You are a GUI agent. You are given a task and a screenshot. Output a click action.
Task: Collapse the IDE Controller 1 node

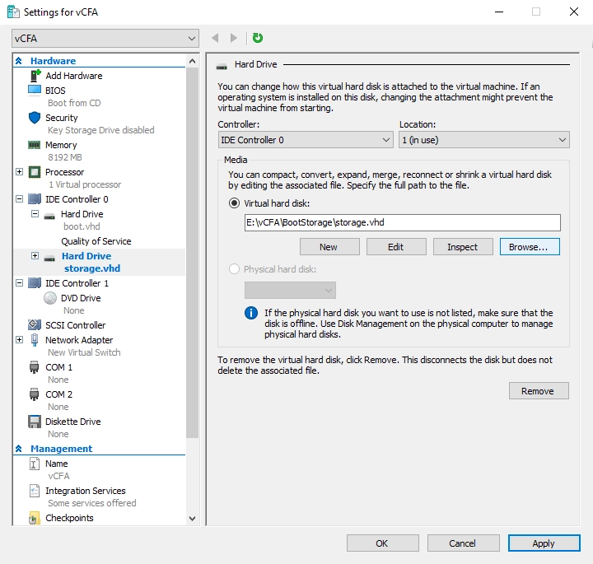(19, 282)
